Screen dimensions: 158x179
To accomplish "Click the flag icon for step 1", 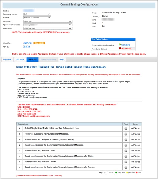I will click(x=126, y=129).
